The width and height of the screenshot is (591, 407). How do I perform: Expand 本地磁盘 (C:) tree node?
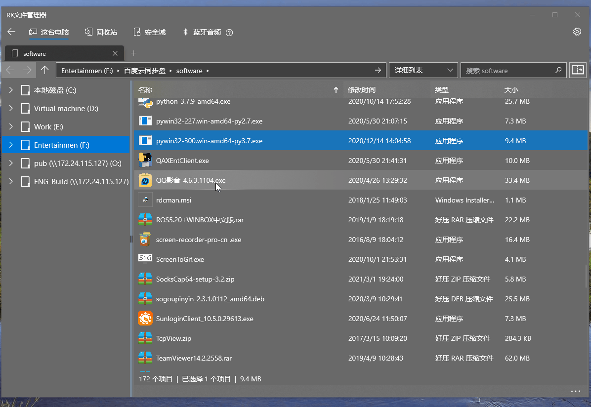tap(11, 90)
